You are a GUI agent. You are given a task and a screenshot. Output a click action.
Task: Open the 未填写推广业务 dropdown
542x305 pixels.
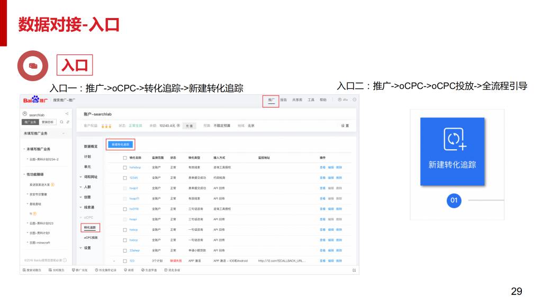click(x=44, y=134)
